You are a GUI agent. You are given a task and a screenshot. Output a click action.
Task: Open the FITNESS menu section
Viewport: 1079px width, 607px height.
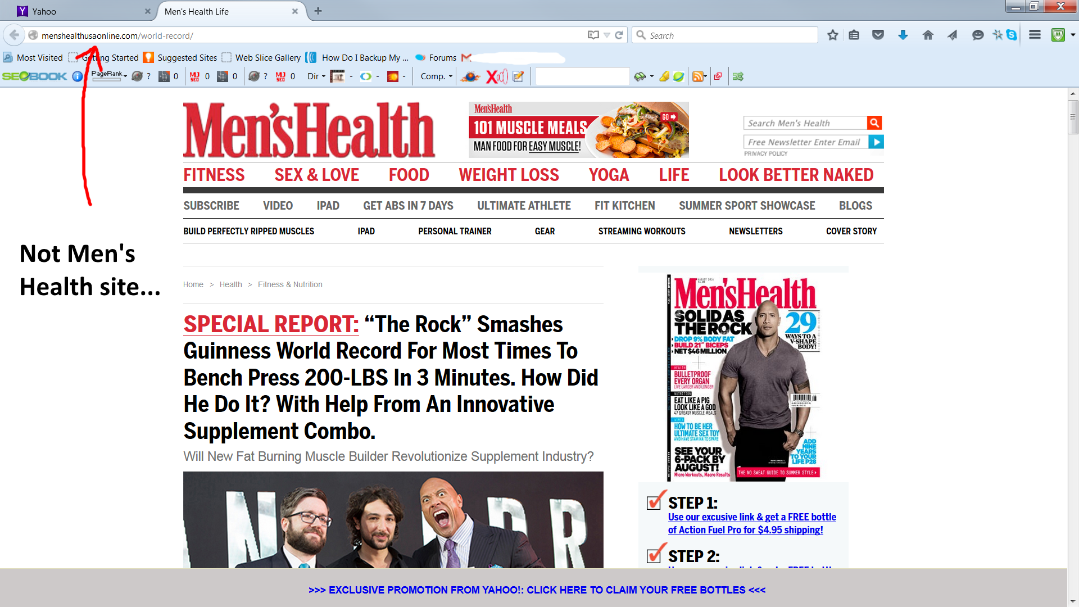(x=214, y=175)
